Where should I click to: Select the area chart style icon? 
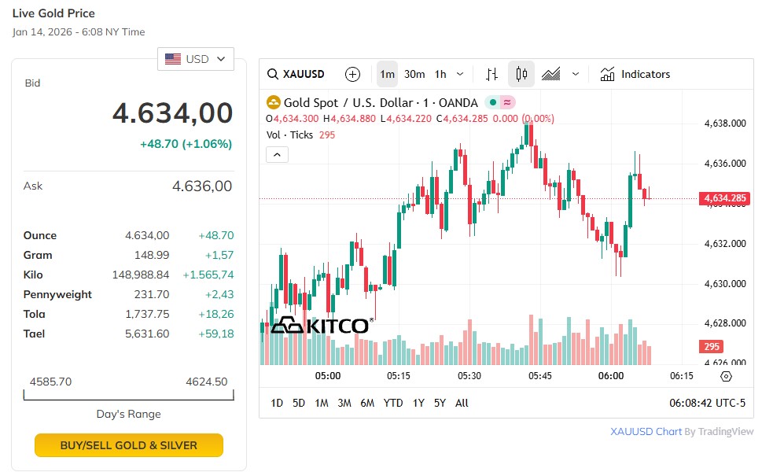[x=551, y=74]
